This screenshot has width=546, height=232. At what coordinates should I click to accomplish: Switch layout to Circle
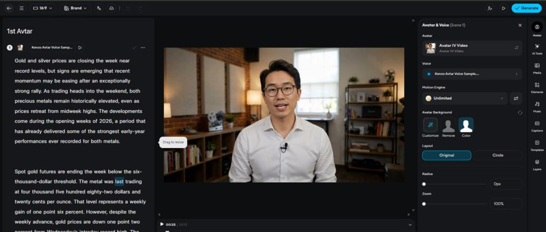click(498, 155)
